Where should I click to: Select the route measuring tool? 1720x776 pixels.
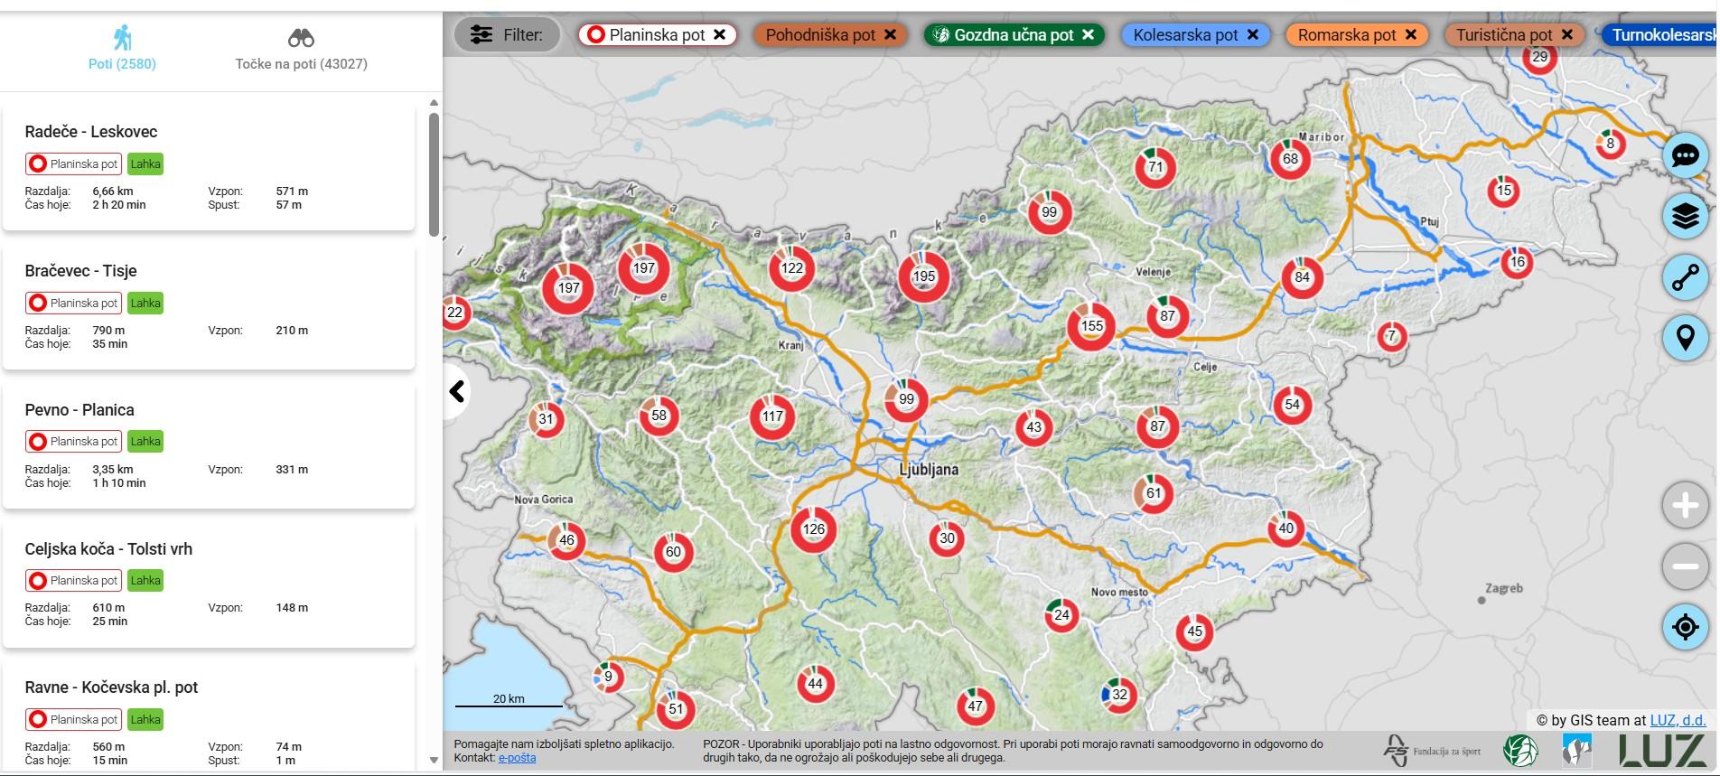(x=1685, y=278)
